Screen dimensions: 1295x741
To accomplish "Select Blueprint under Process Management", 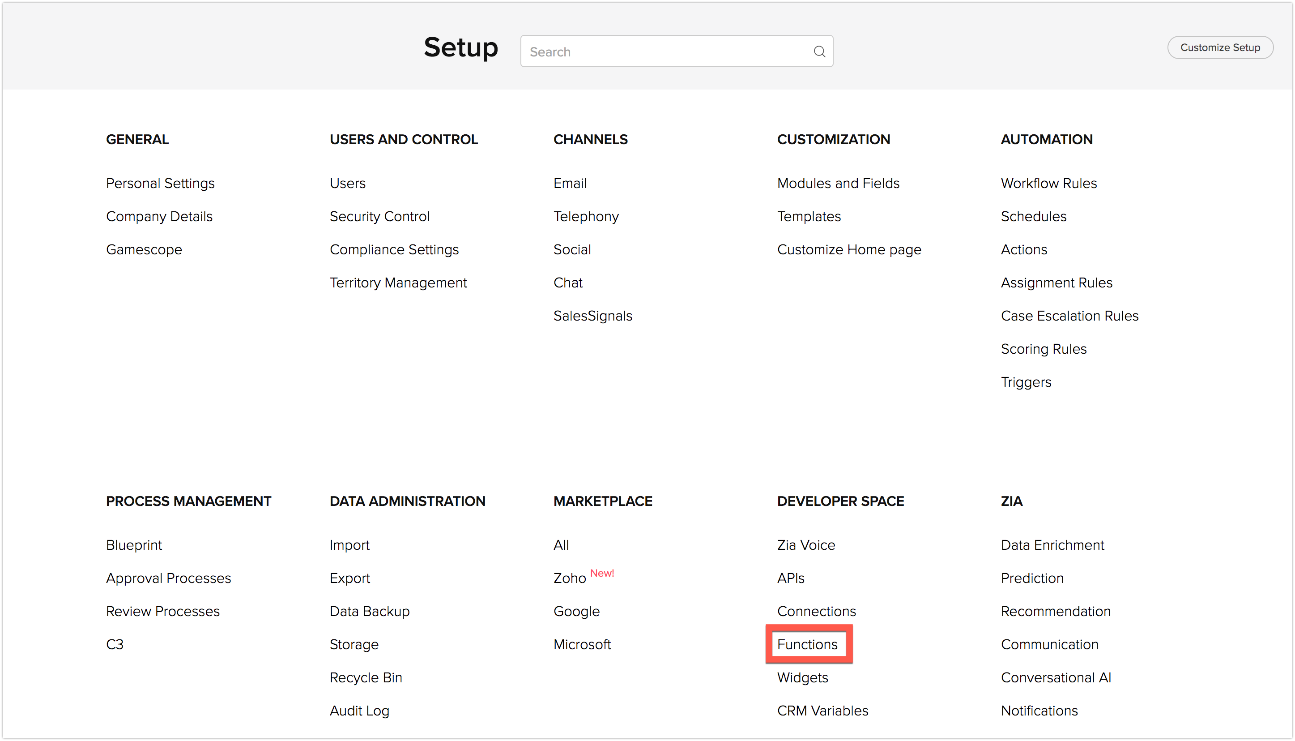I will coord(134,545).
